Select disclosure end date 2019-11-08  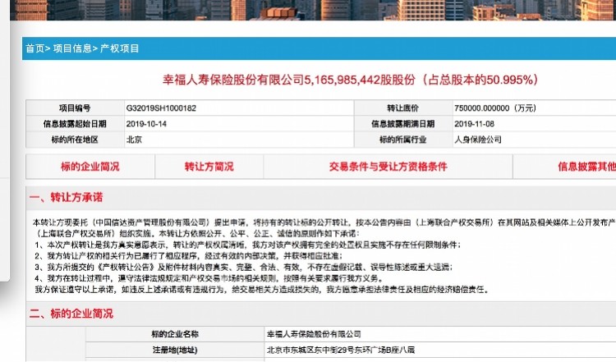pyautogui.click(x=474, y=124)
